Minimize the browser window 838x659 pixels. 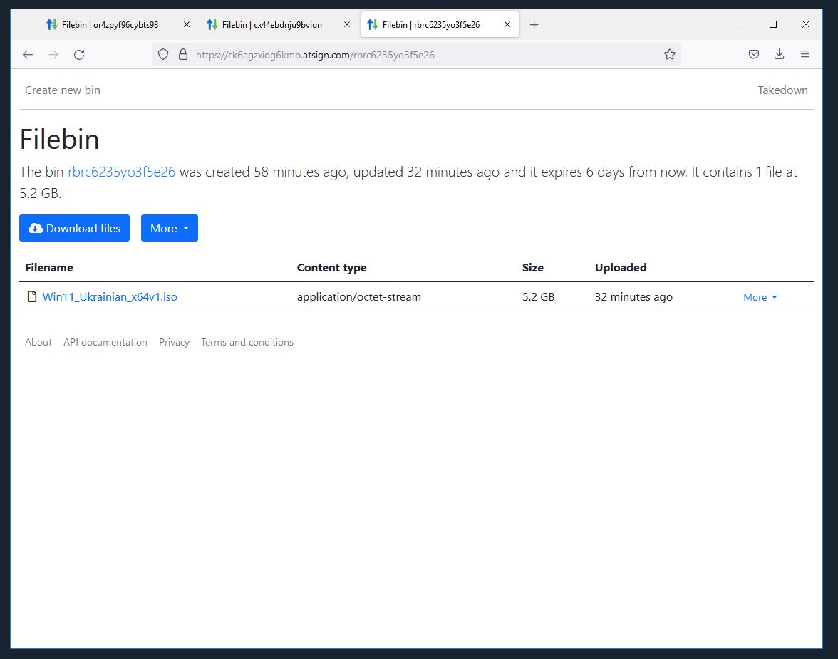coord(740,24)
